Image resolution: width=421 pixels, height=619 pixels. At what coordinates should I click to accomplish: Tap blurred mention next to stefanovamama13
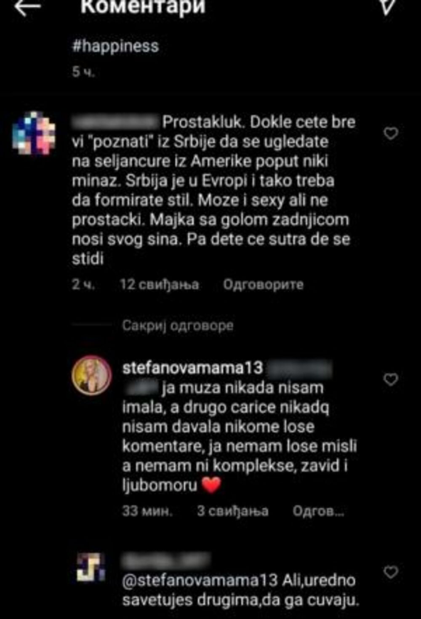(x=299, y=368)
